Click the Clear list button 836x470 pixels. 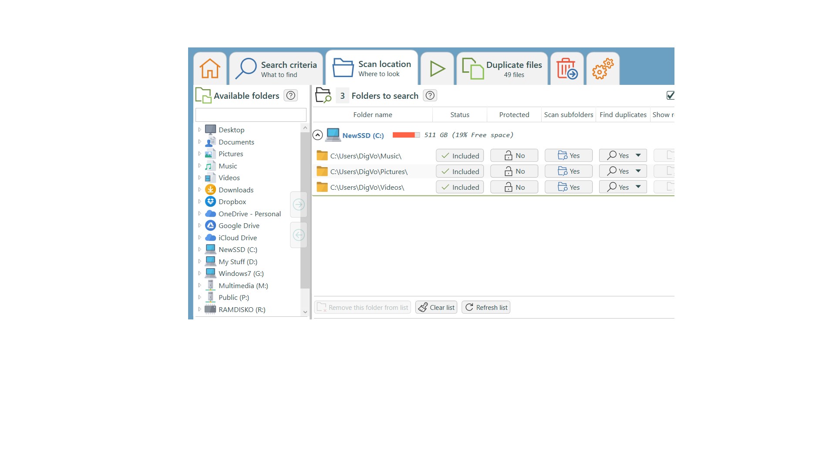pos(436,307)
